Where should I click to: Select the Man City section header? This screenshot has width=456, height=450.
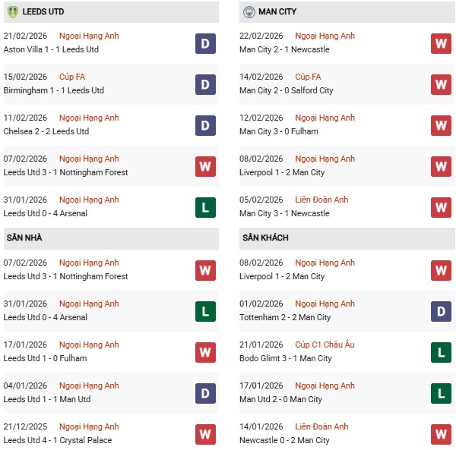[277, 11]
